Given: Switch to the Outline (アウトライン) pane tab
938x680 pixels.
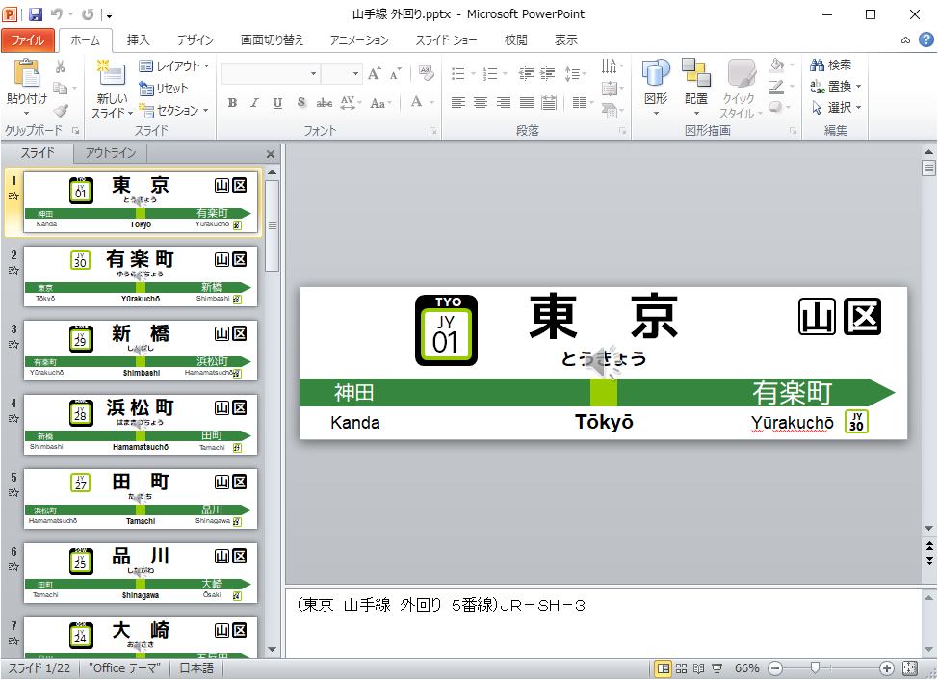Looking at the screenshot, I should click(x=111, y=153).
